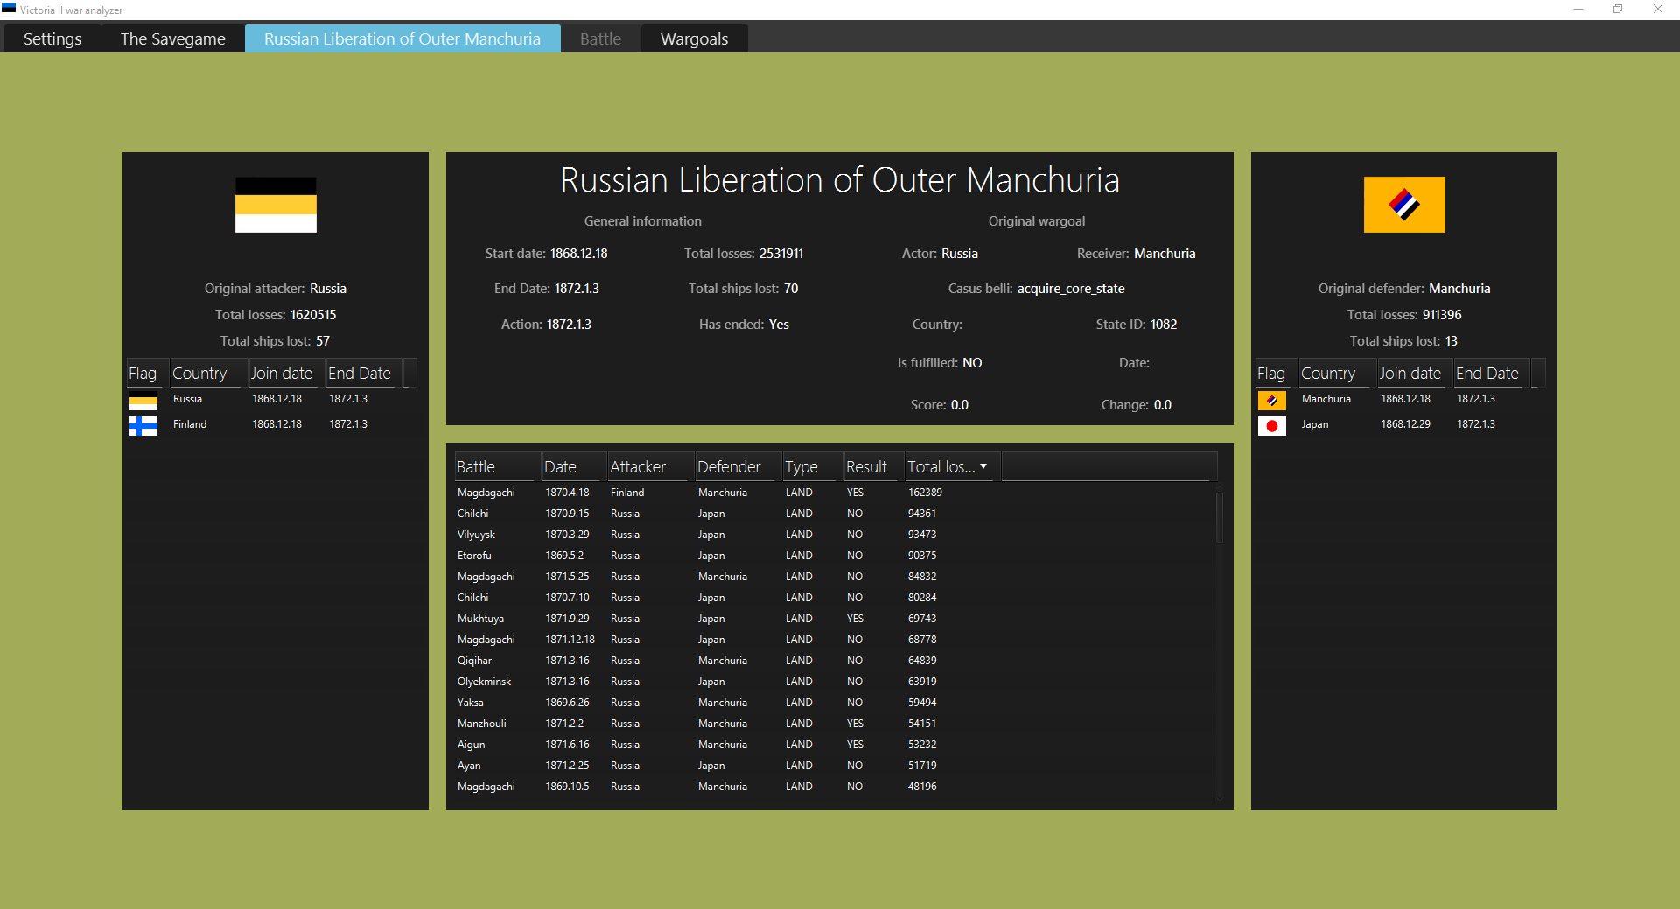Click the large Russian attacker flag
This screenshot has height=909, width=1680.
tap(276, 205)
